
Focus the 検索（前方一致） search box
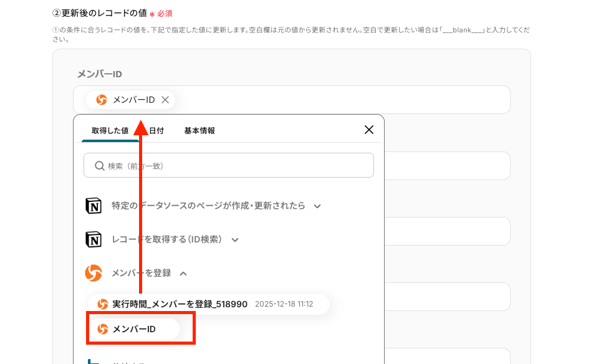(229, 165)
